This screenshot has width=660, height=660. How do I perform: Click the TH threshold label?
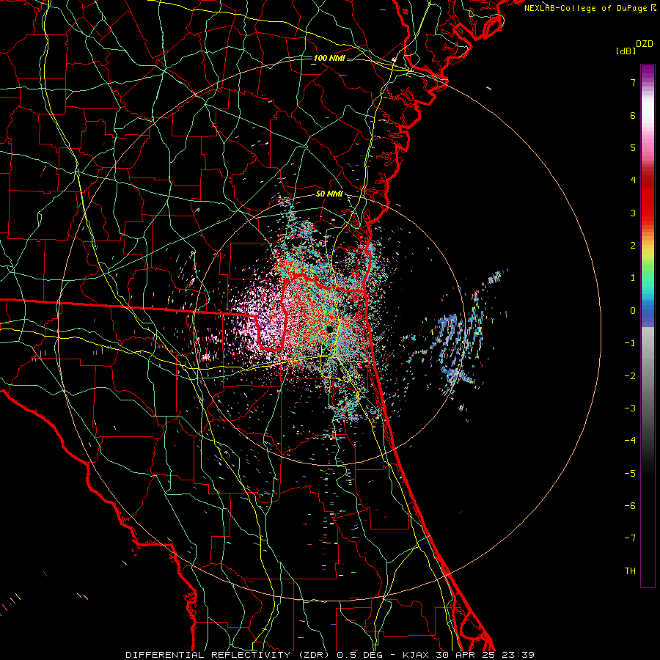point(630,571)
